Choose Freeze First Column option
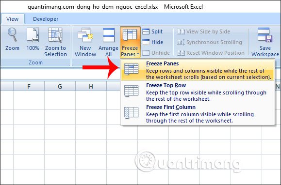This screenshot has width=281, height=185. coord(198,114)
